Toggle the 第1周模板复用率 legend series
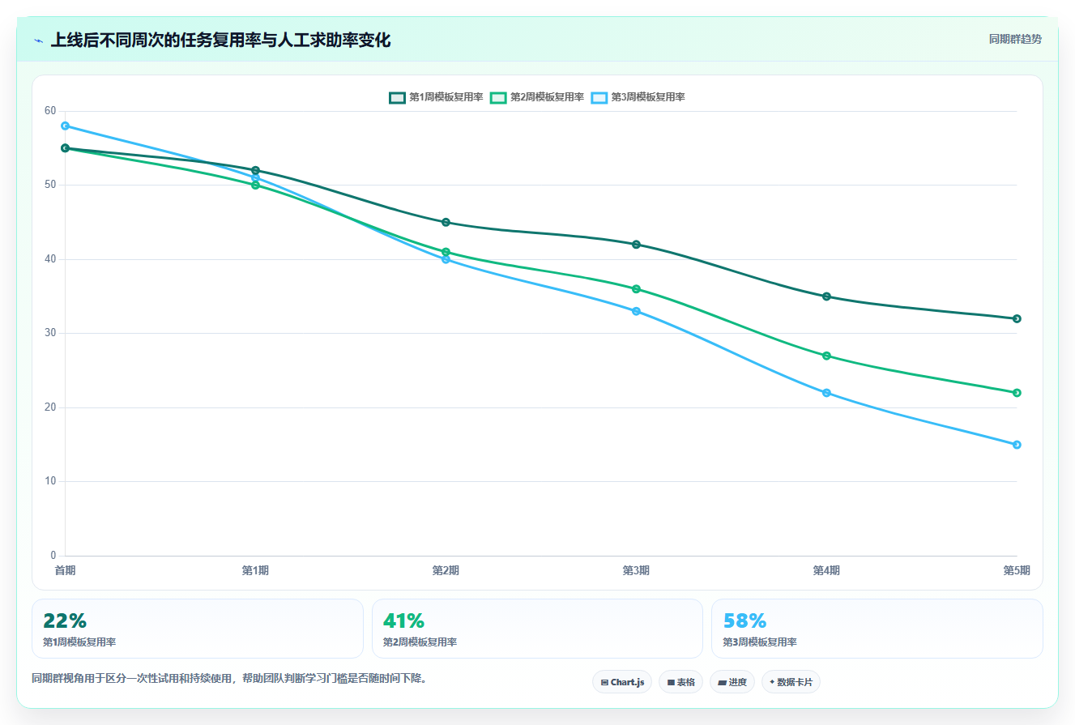1075x725 pixels. click(436, 97)
